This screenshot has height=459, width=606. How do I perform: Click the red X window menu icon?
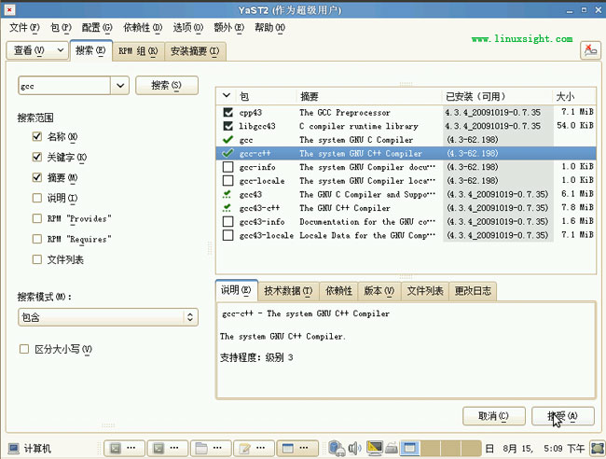[x=9, y=9]
